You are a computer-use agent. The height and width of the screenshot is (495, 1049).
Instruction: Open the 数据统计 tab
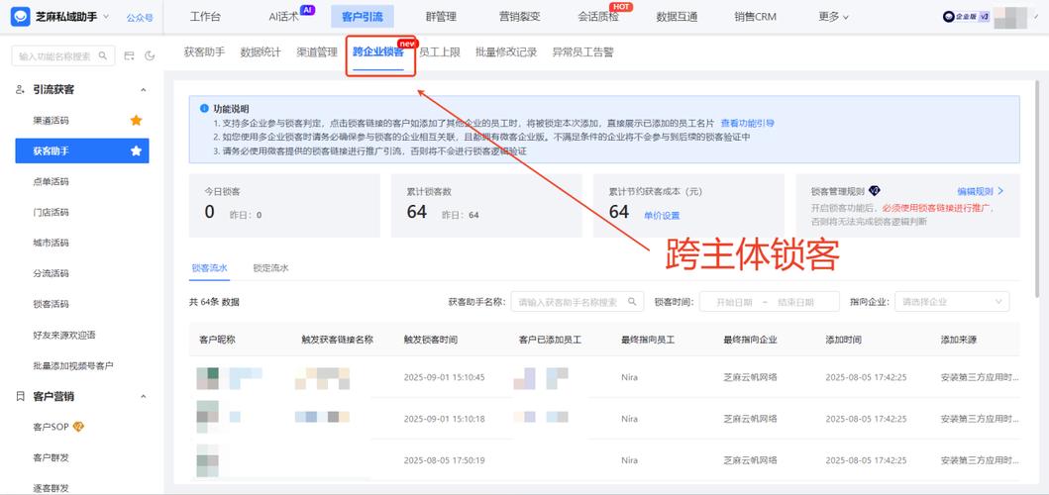click(261, 51)
